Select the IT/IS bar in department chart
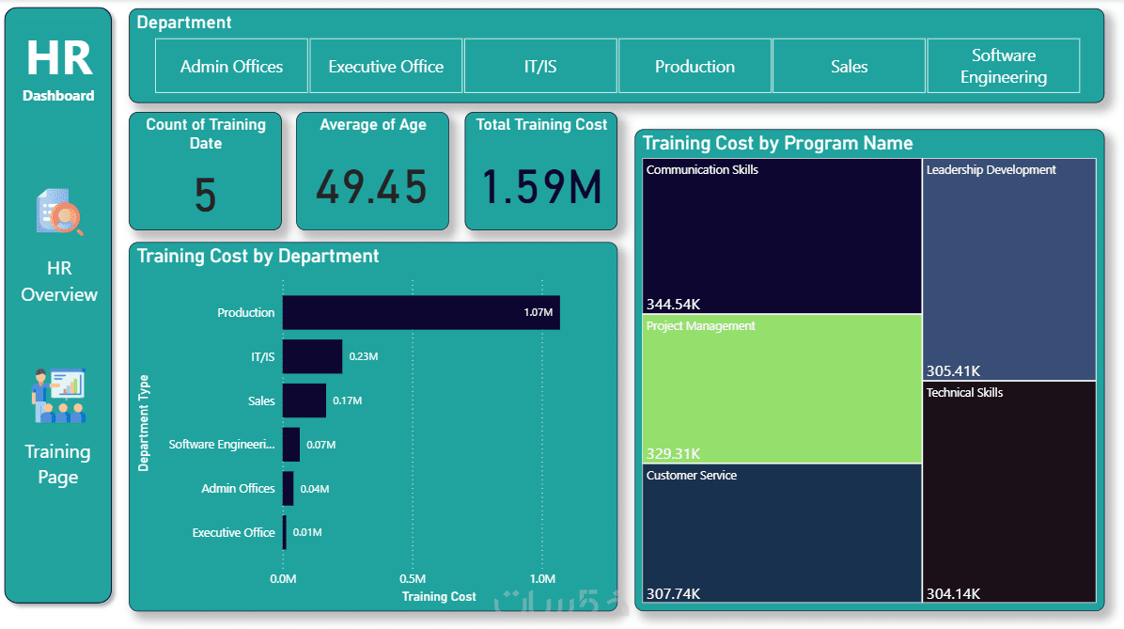 point(311,356)
